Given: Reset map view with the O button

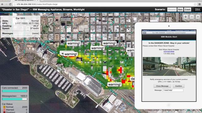Looking at the screenshot, I should (x=186, y=17).
